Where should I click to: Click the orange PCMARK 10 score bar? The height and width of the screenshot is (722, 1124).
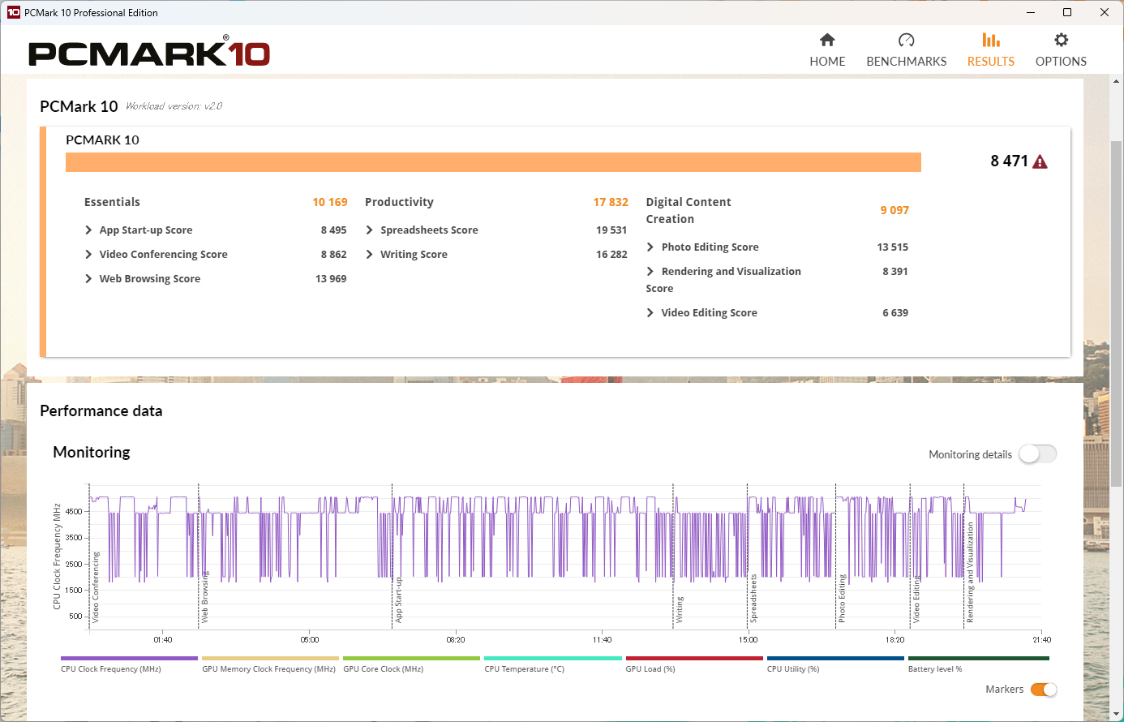click(493, 162)
